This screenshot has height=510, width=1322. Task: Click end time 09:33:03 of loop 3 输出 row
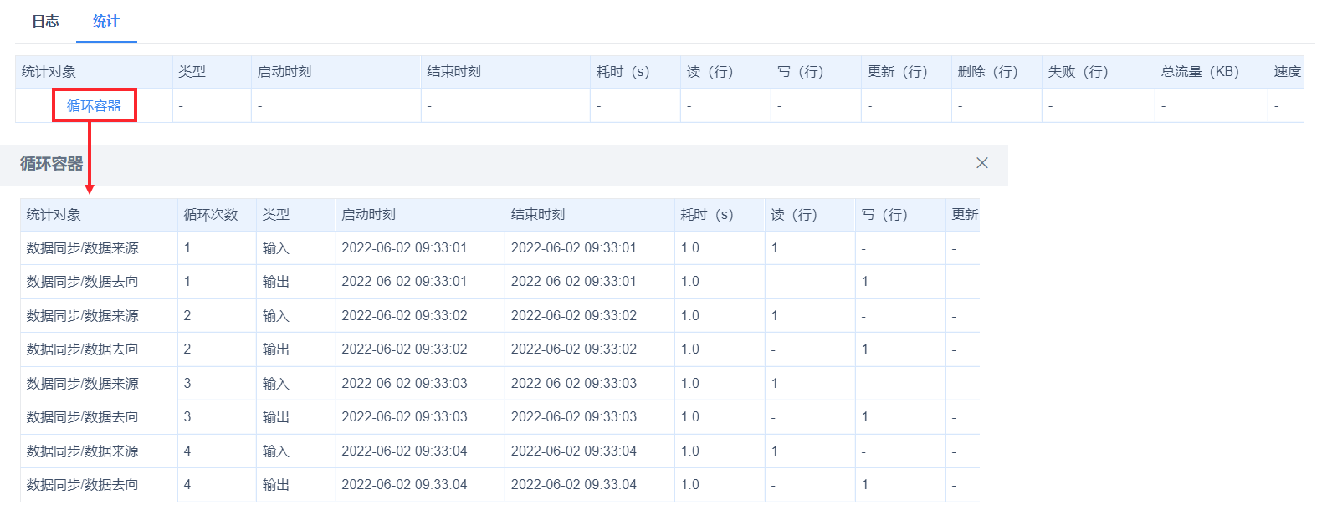574,417
